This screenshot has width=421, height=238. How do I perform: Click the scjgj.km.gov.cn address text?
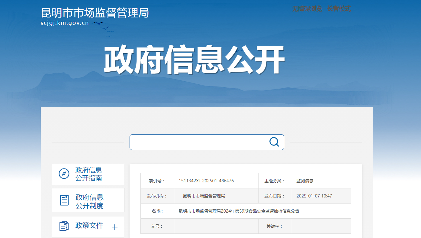tap(65, 23)
